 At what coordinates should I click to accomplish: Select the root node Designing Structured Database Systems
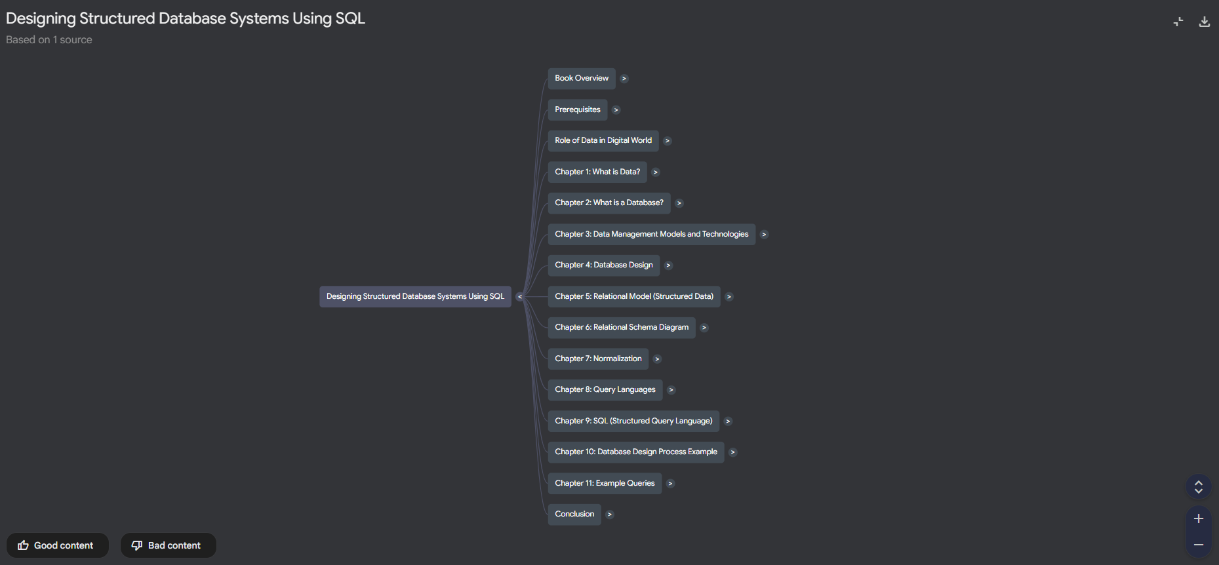[x=415, y=296]
